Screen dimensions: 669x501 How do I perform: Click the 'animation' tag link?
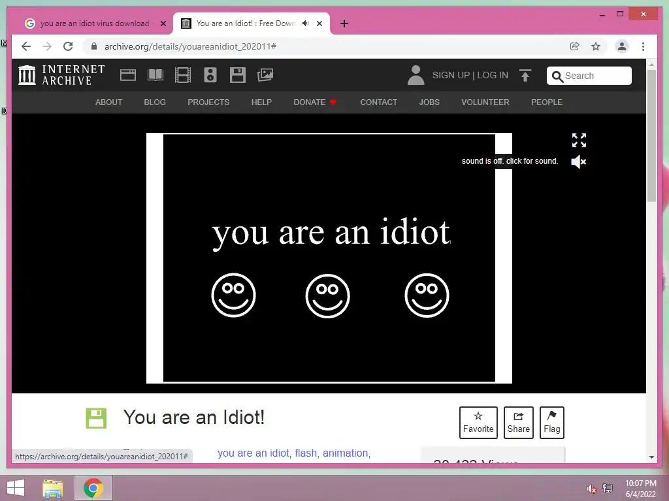pos(345,453)
